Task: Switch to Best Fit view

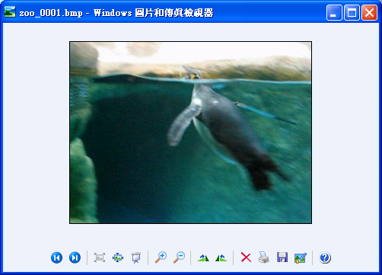Action: (100, 257)
